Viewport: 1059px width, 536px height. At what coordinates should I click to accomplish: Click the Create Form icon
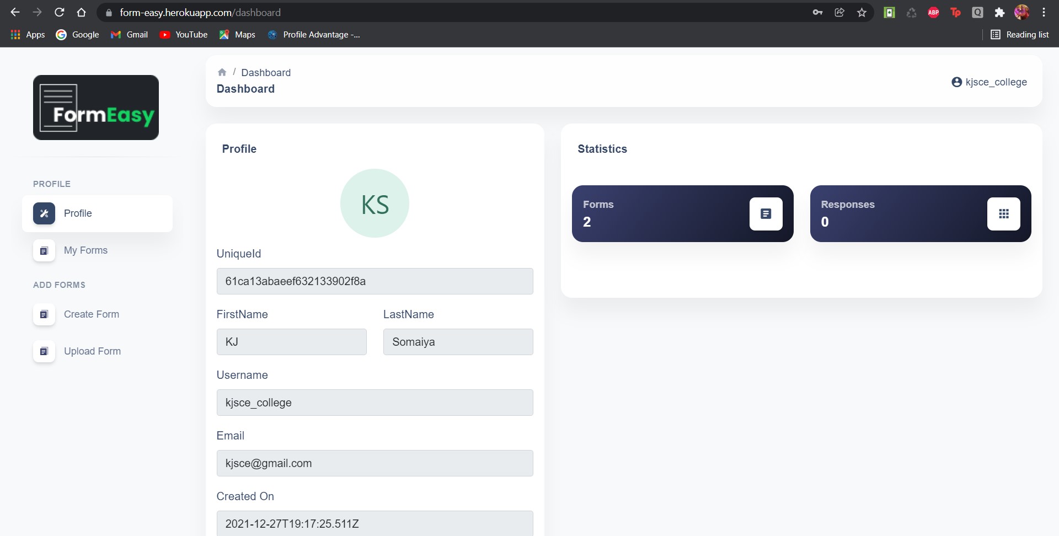click(44, 314)
